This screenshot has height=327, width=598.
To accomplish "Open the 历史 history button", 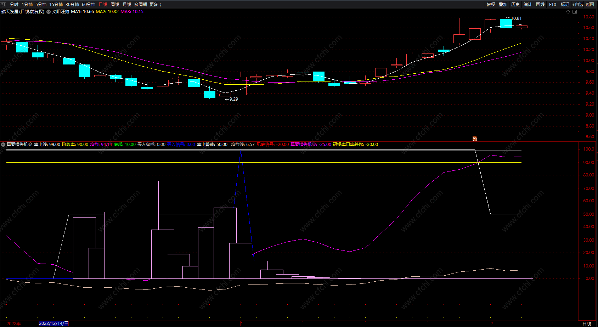I will pos(515,5).
